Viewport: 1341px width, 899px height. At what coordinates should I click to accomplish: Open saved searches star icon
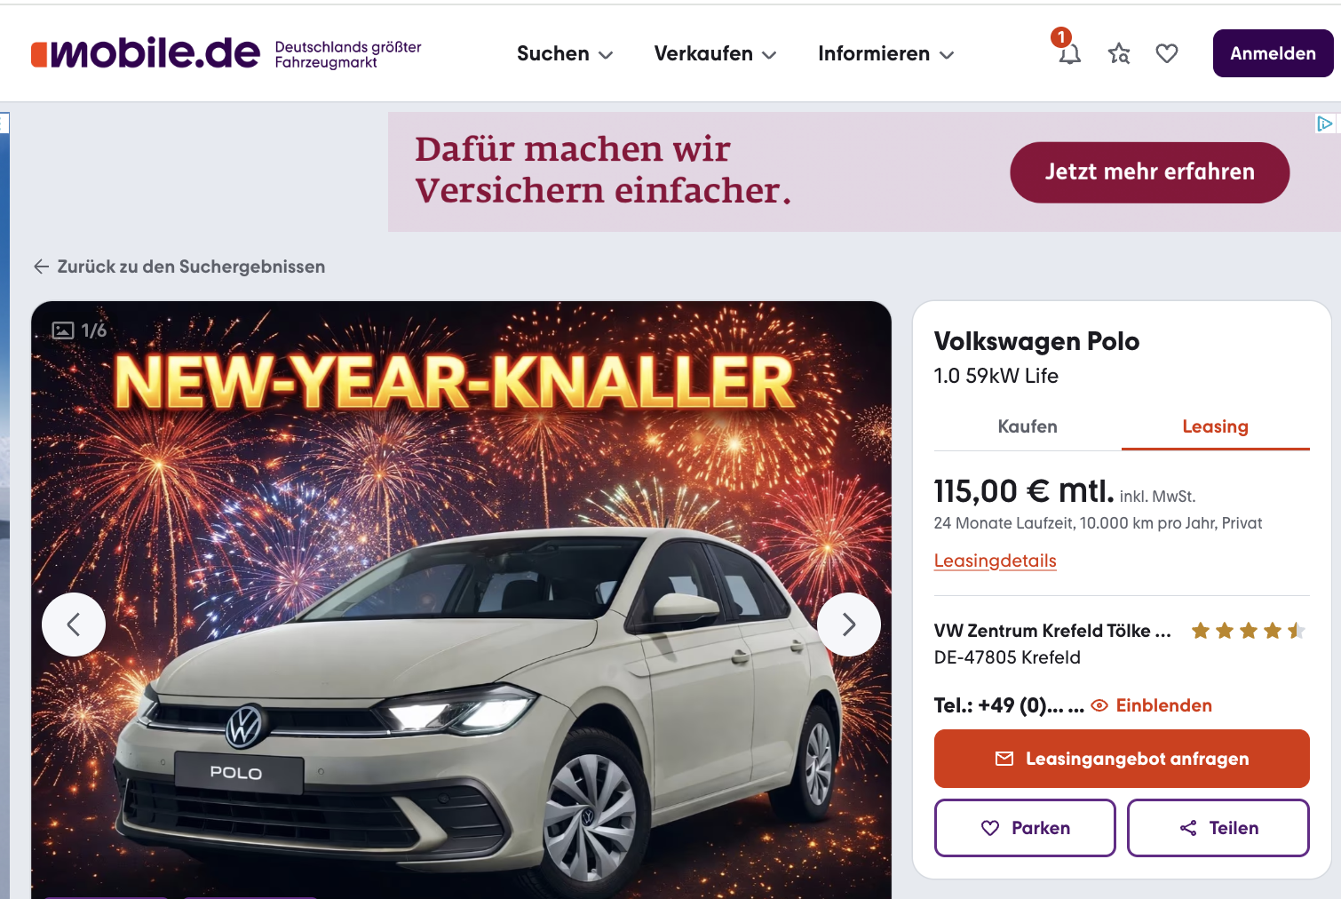pyautogui.click(x=1119, y=54)
